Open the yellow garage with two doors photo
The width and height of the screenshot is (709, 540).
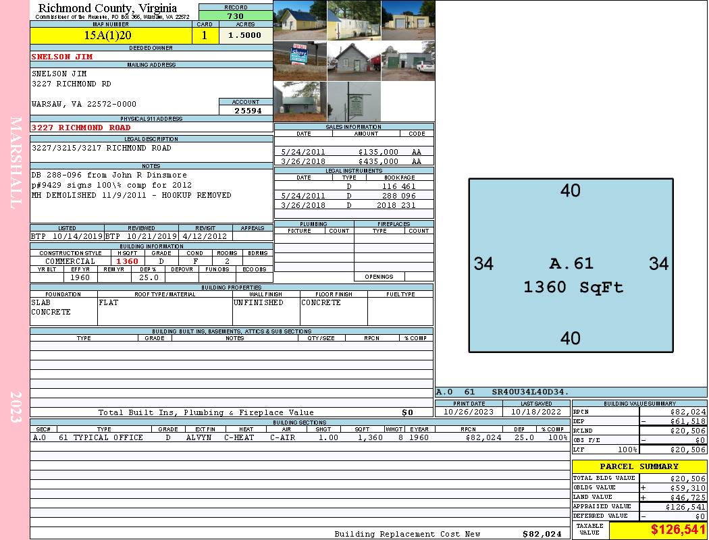point(409,20)
